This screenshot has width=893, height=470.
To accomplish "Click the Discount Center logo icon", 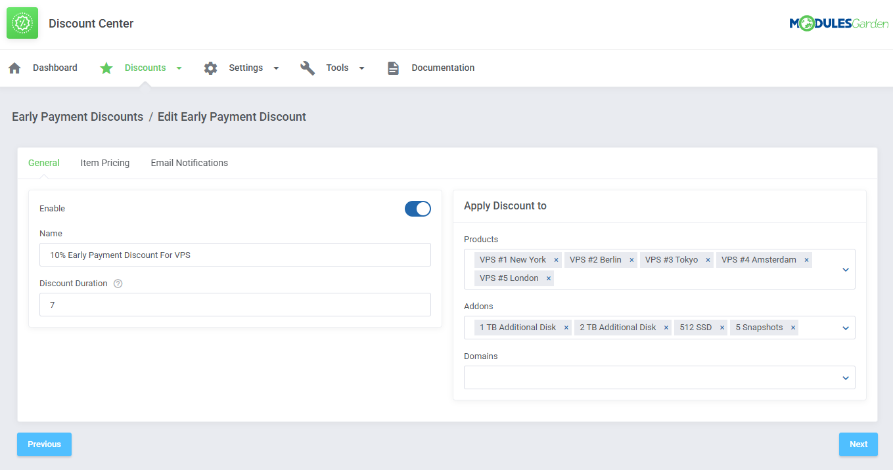I will [22, 22].
